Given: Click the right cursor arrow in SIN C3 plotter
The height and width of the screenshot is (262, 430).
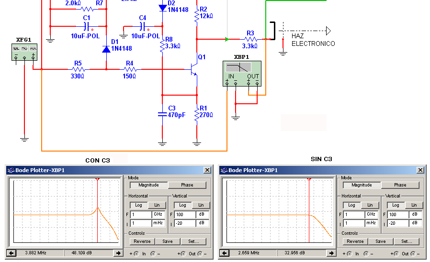Looking at the screenshot, I should coord(331,253).
